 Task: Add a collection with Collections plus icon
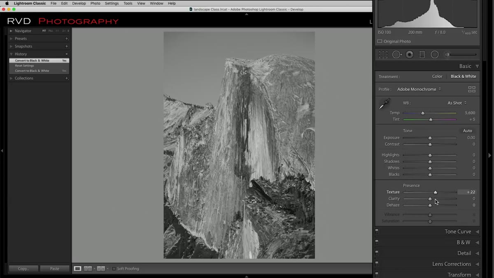tap(67, 78)
